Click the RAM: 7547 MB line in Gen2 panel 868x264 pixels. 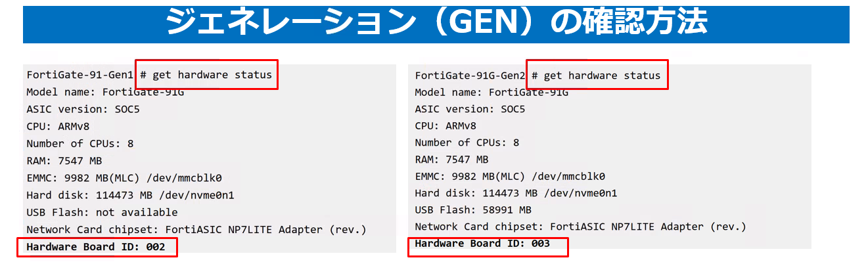point(451,160)
